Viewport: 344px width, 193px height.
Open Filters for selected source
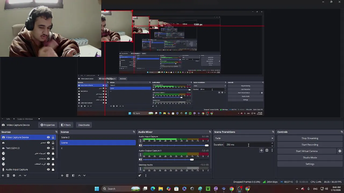(x=66, y=125)
